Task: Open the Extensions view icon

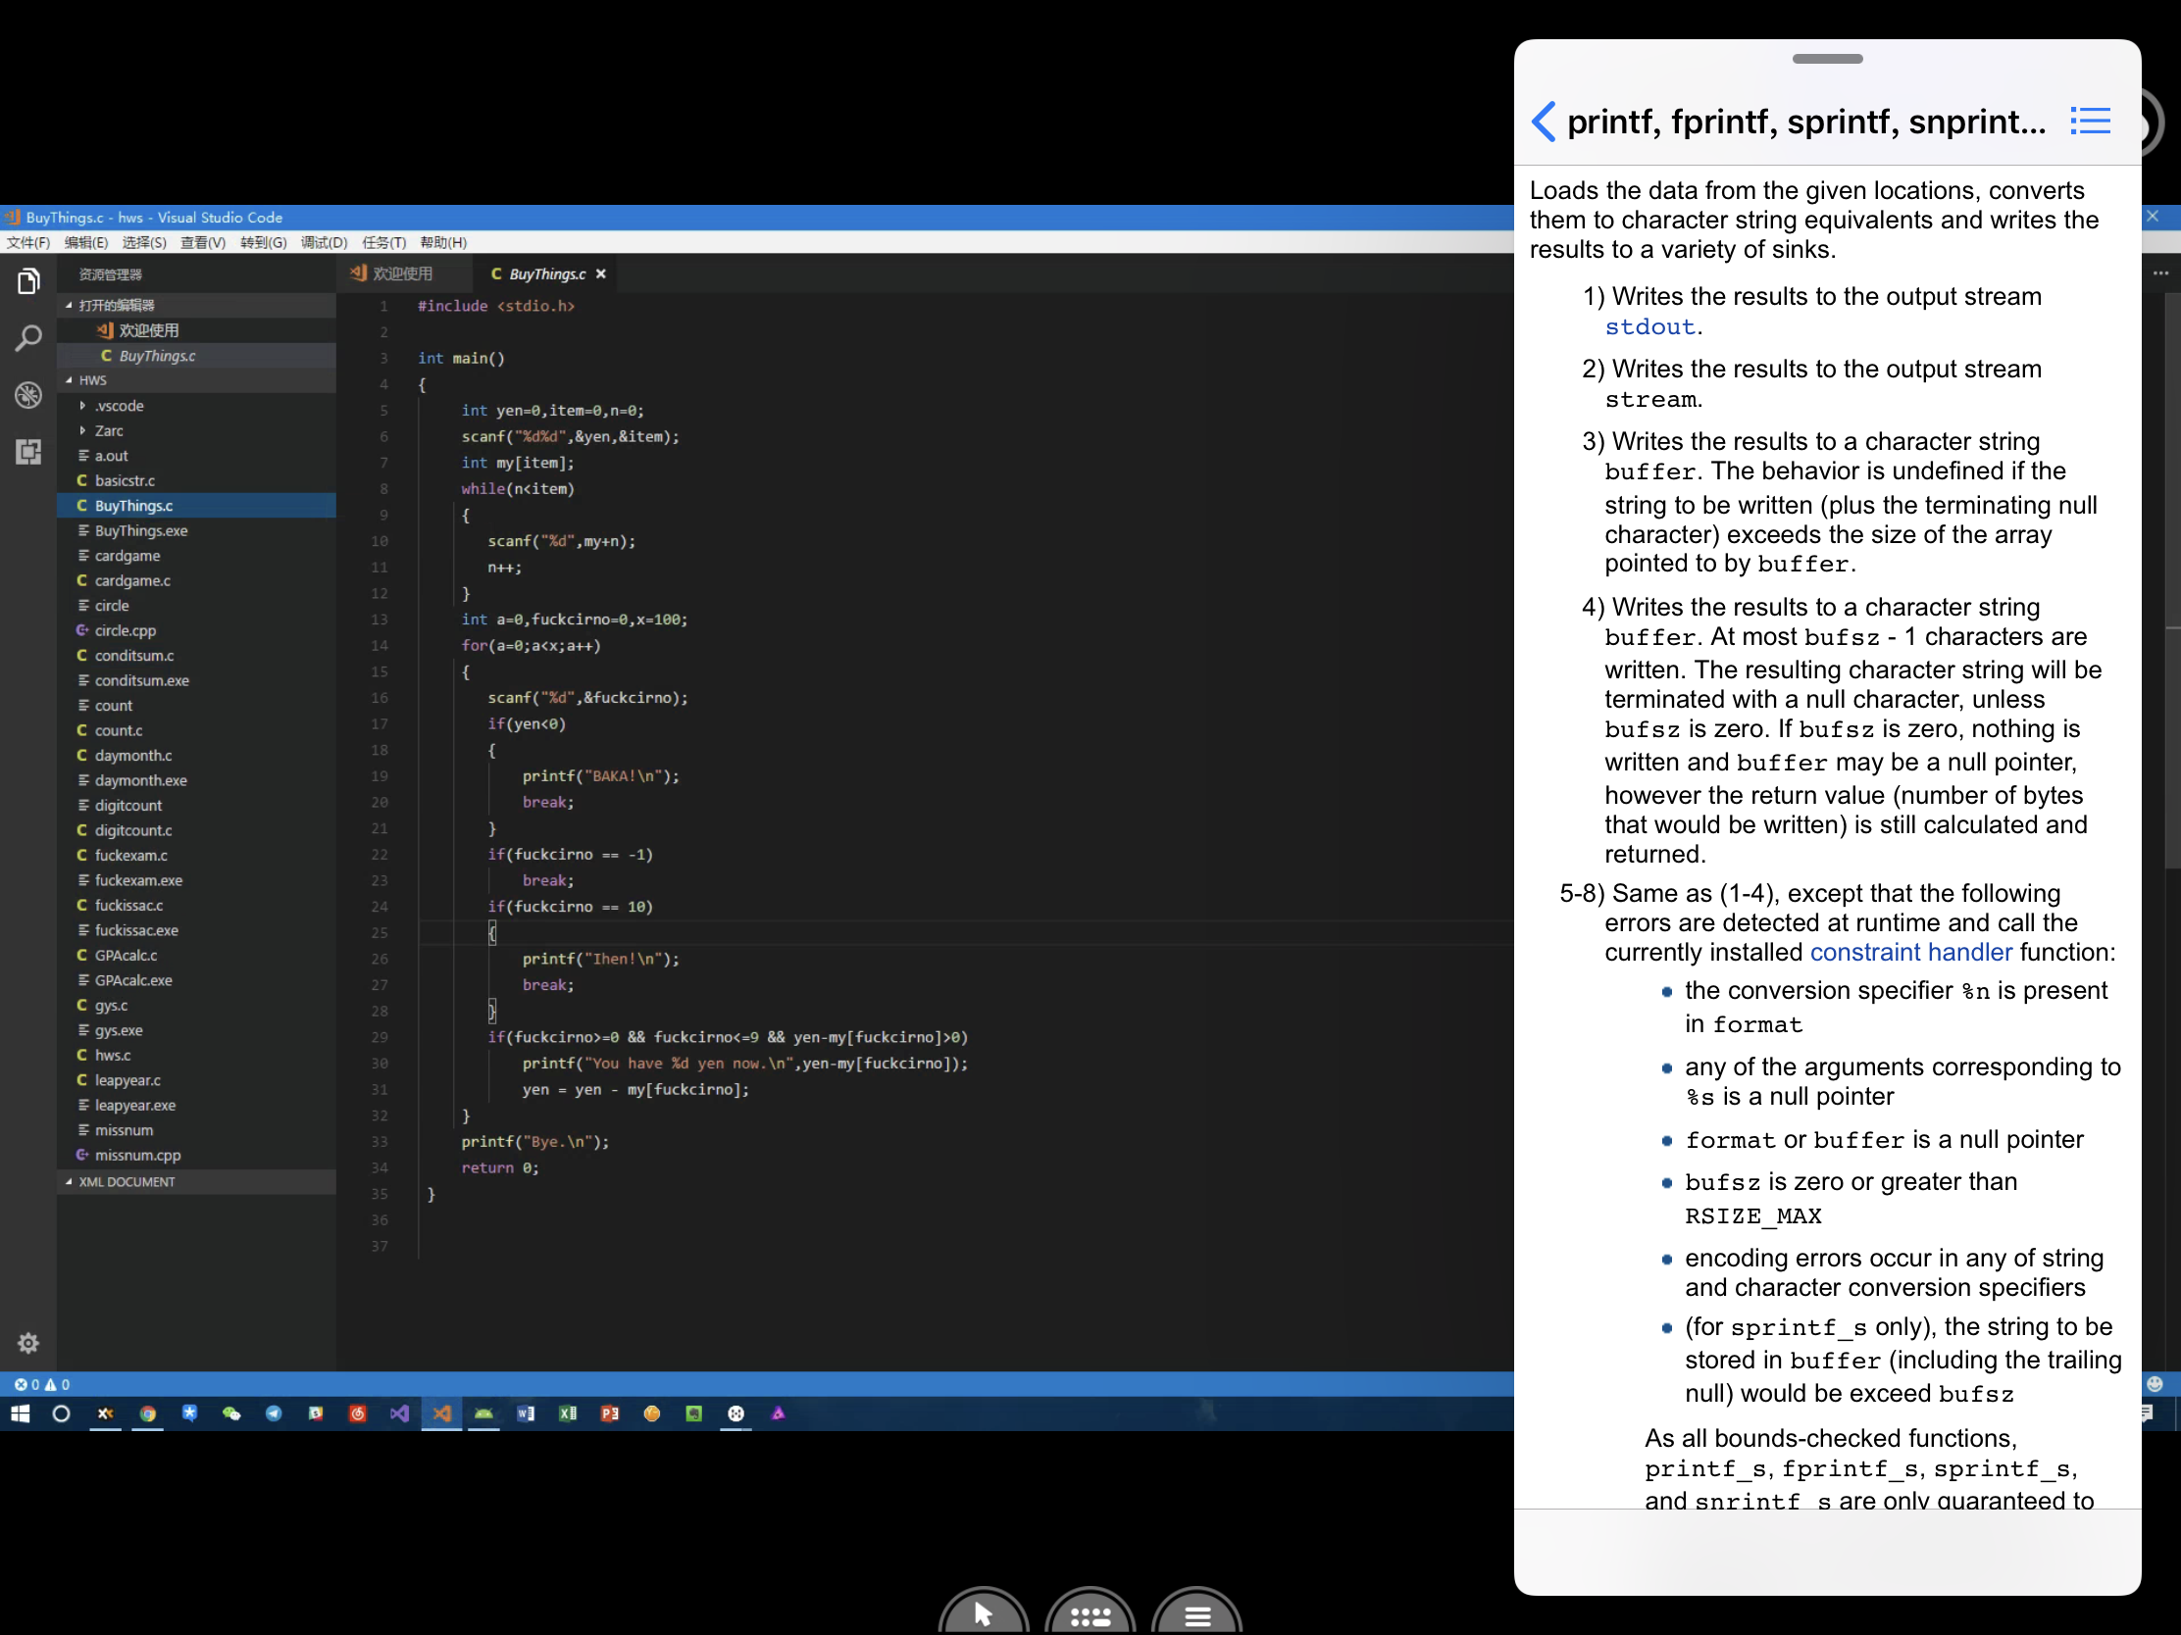Action: click(x=27, y=451)
